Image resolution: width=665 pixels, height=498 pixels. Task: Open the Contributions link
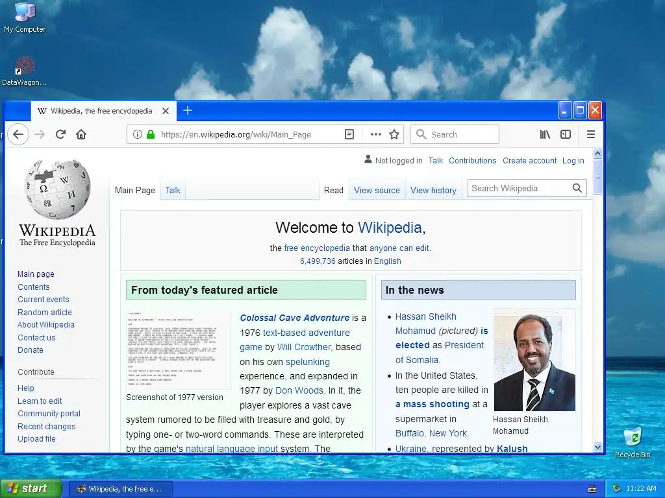[x=473, y=161]
